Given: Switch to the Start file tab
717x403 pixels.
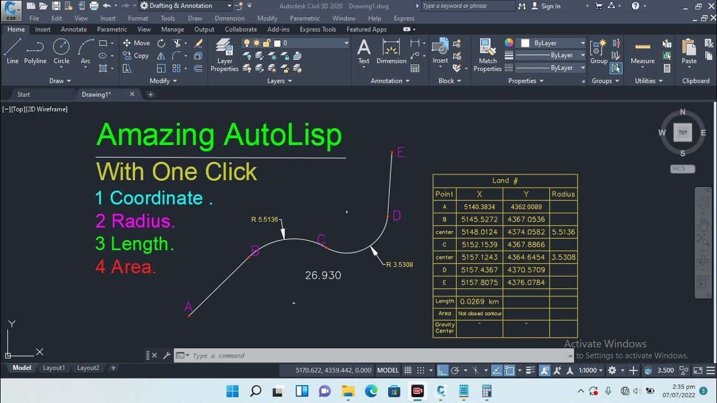Looking at the screenshot, I should click(x=24, y=94).
